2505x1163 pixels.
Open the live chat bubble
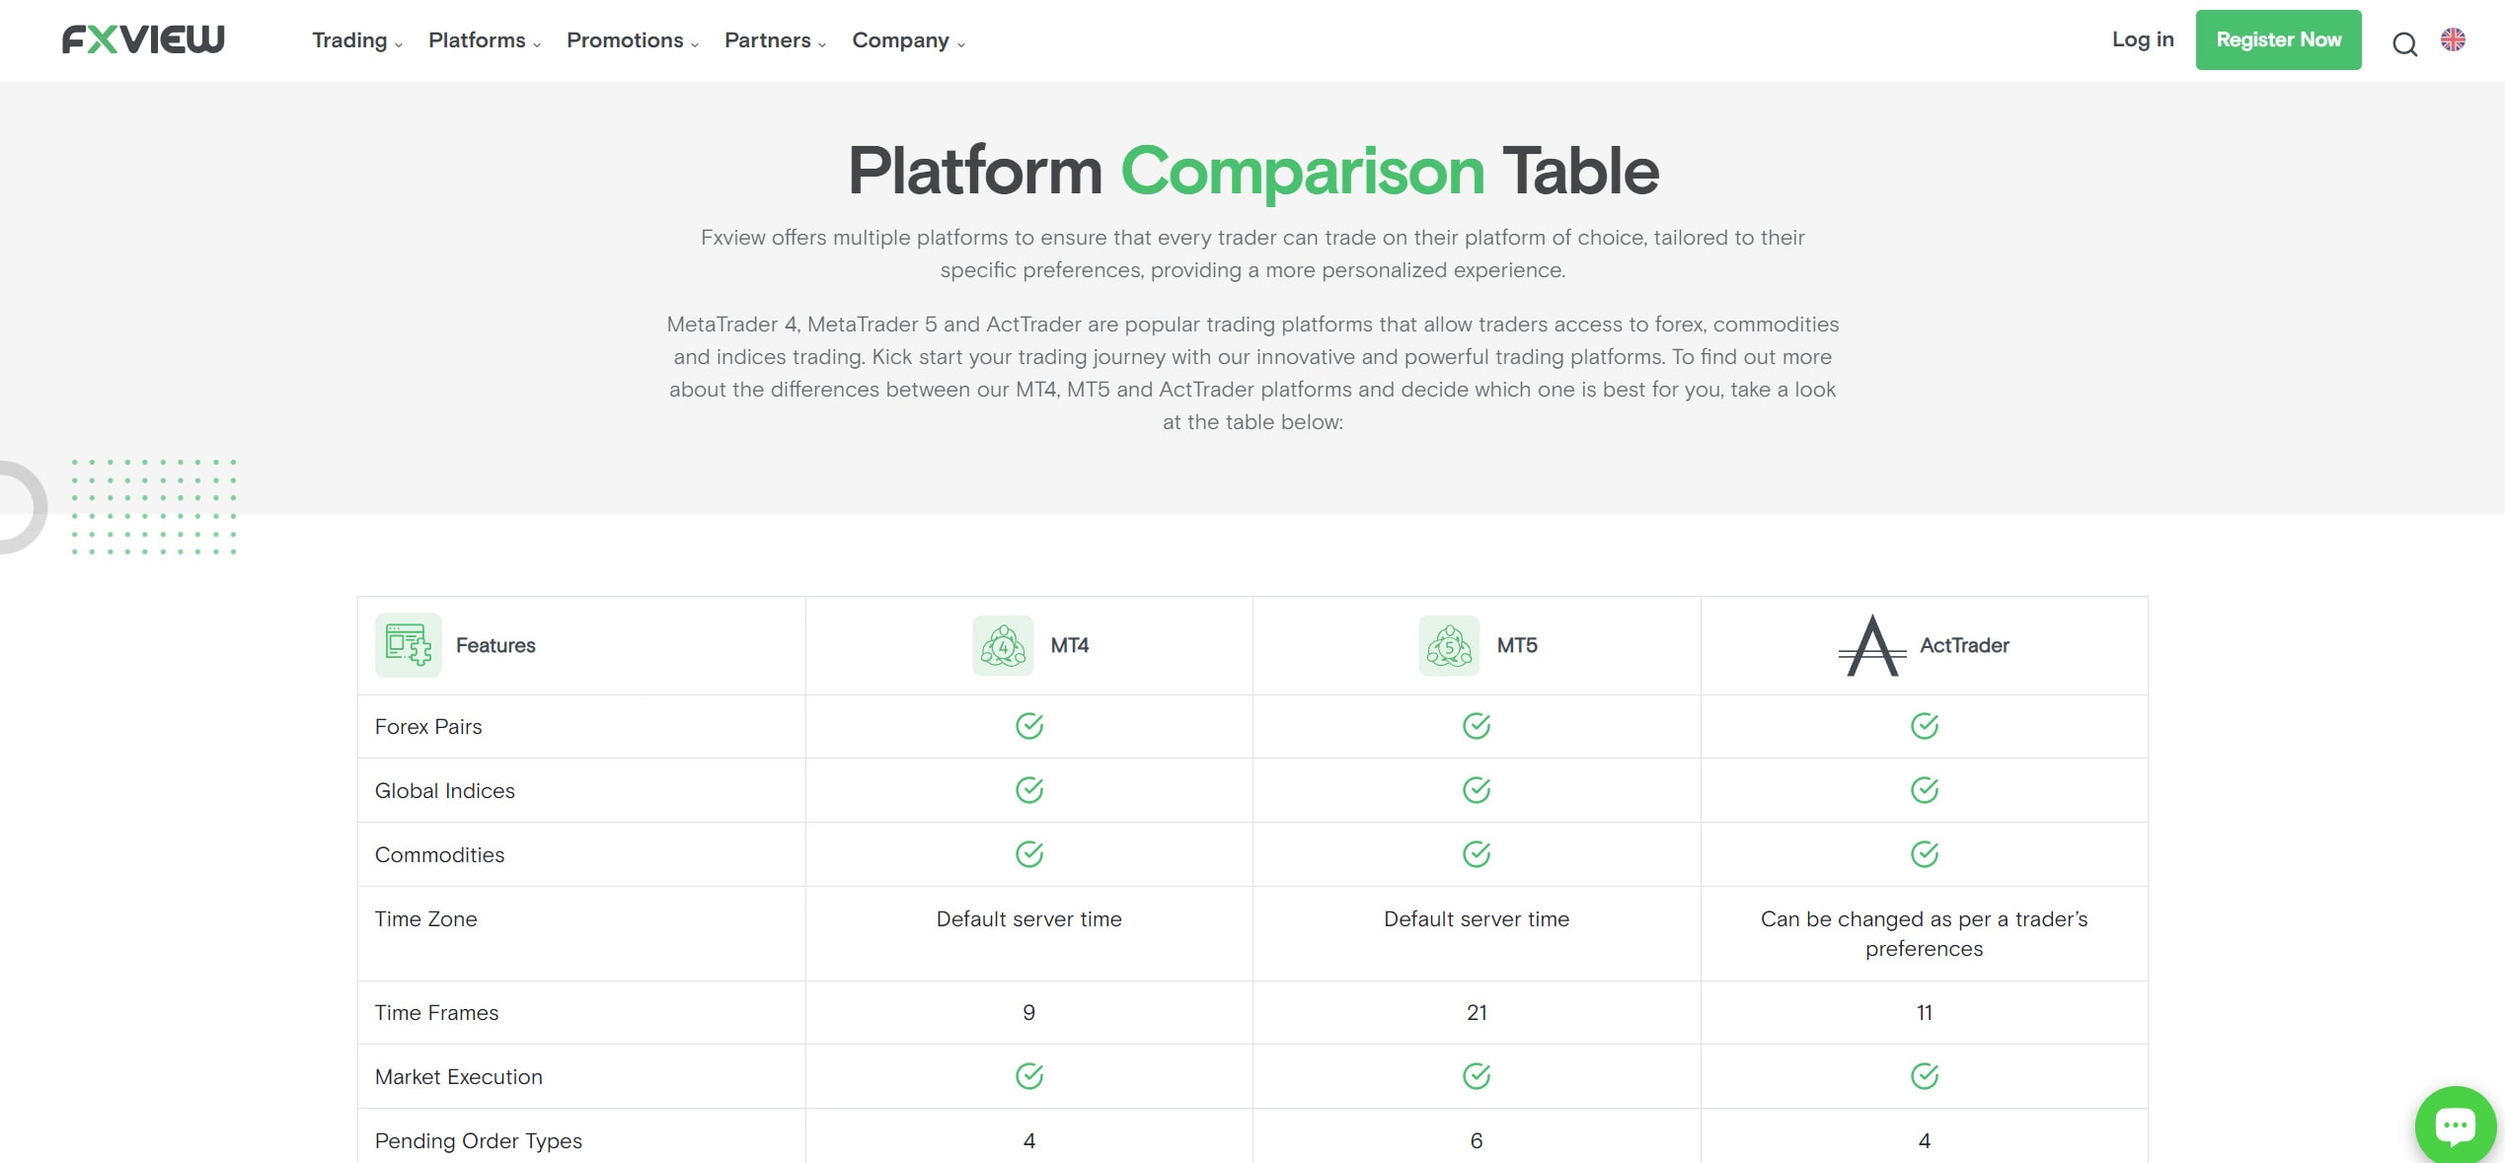[x=2455, y=1125]
